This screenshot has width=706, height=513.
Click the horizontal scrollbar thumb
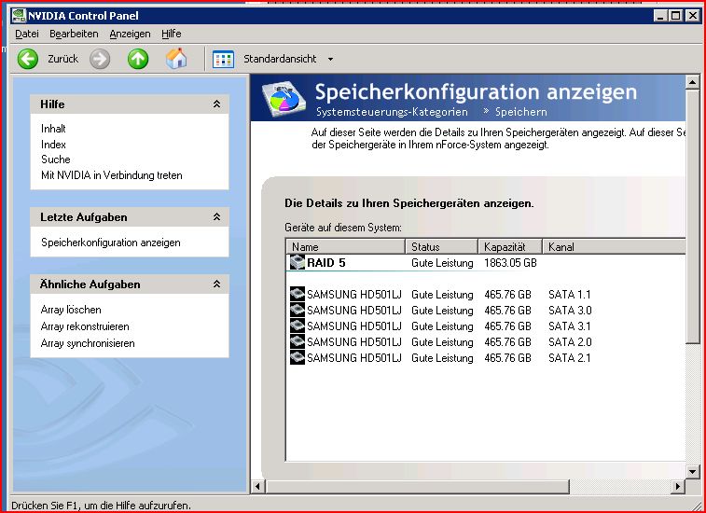[x=418, y=487]
